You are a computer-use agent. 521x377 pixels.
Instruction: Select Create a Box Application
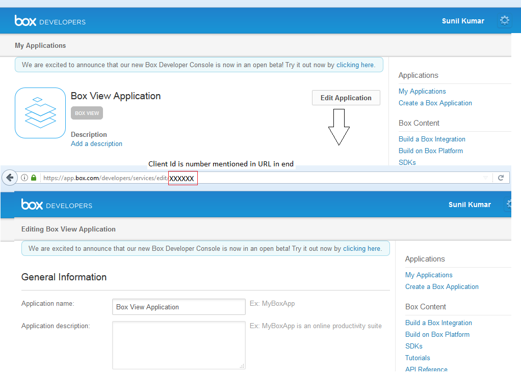(x=435, y=103)
